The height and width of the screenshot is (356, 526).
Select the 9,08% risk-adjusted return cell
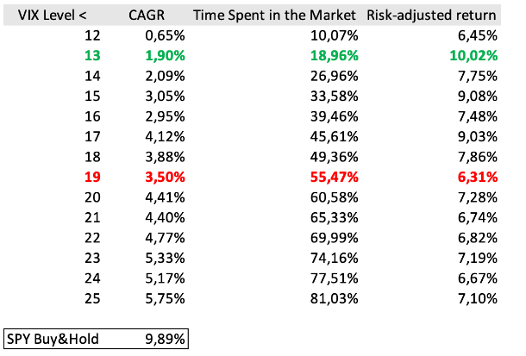click(478, 97)
